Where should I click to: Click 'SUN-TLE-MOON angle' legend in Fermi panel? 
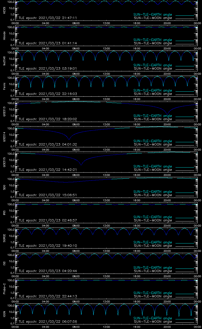coord(153,94)
